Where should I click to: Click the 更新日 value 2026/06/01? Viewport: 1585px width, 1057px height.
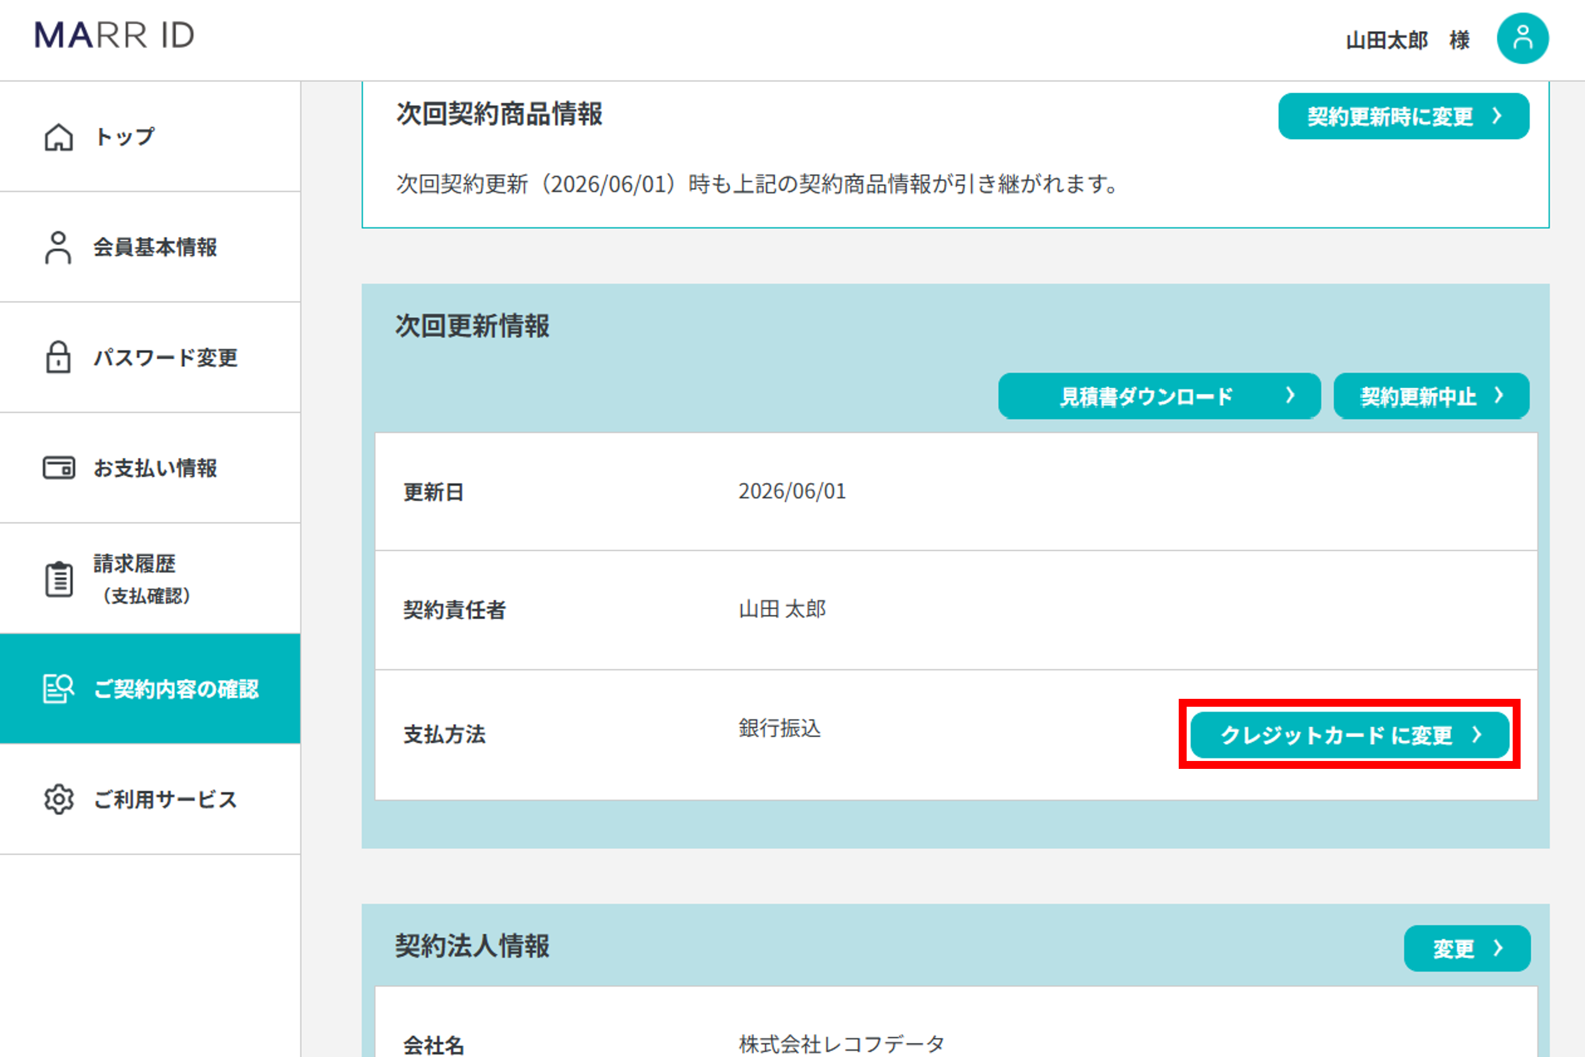(x=792, y=491)
